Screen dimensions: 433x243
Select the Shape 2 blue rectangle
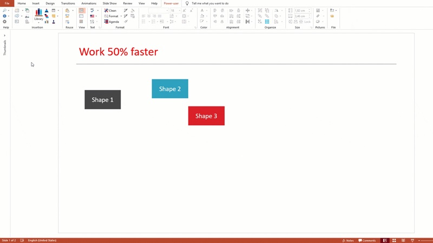pos(170,89)
